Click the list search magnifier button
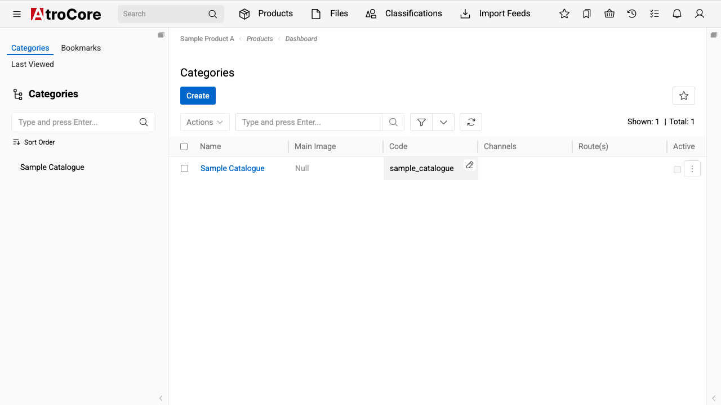The image size is (721, 405). click(394, 122)
